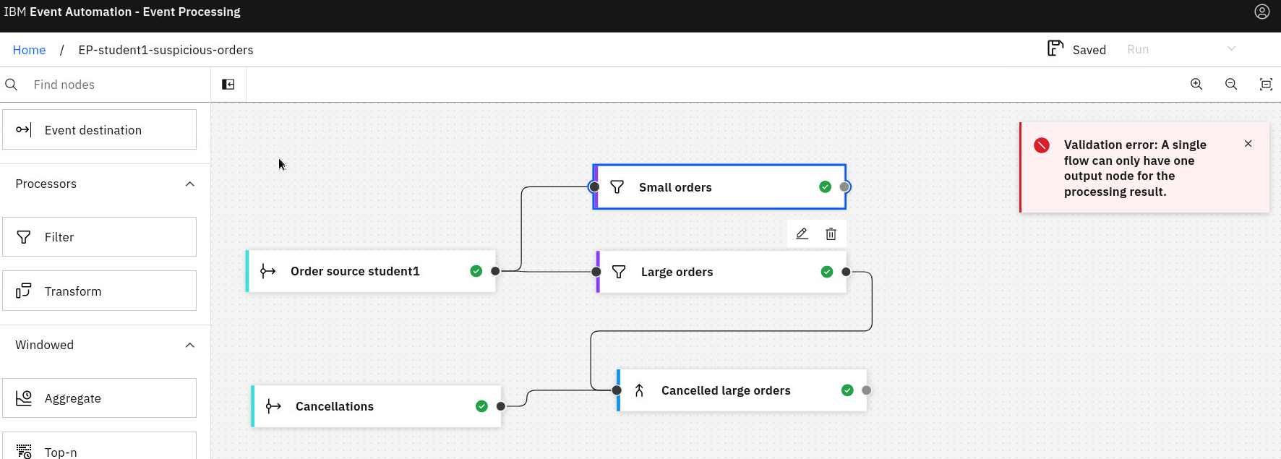Open the Run dropdown chevron
Viewport: 1281px width, 459px height.
(1231, 49)
